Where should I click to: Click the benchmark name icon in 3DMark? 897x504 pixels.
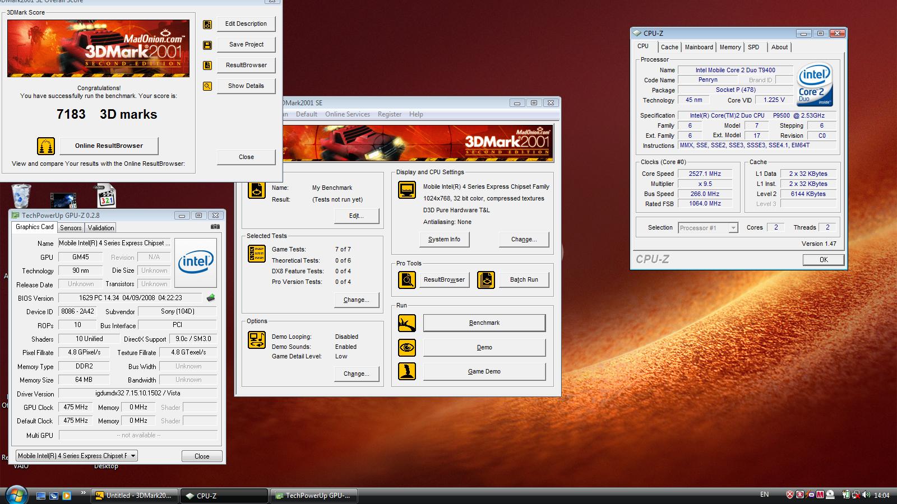257,190
